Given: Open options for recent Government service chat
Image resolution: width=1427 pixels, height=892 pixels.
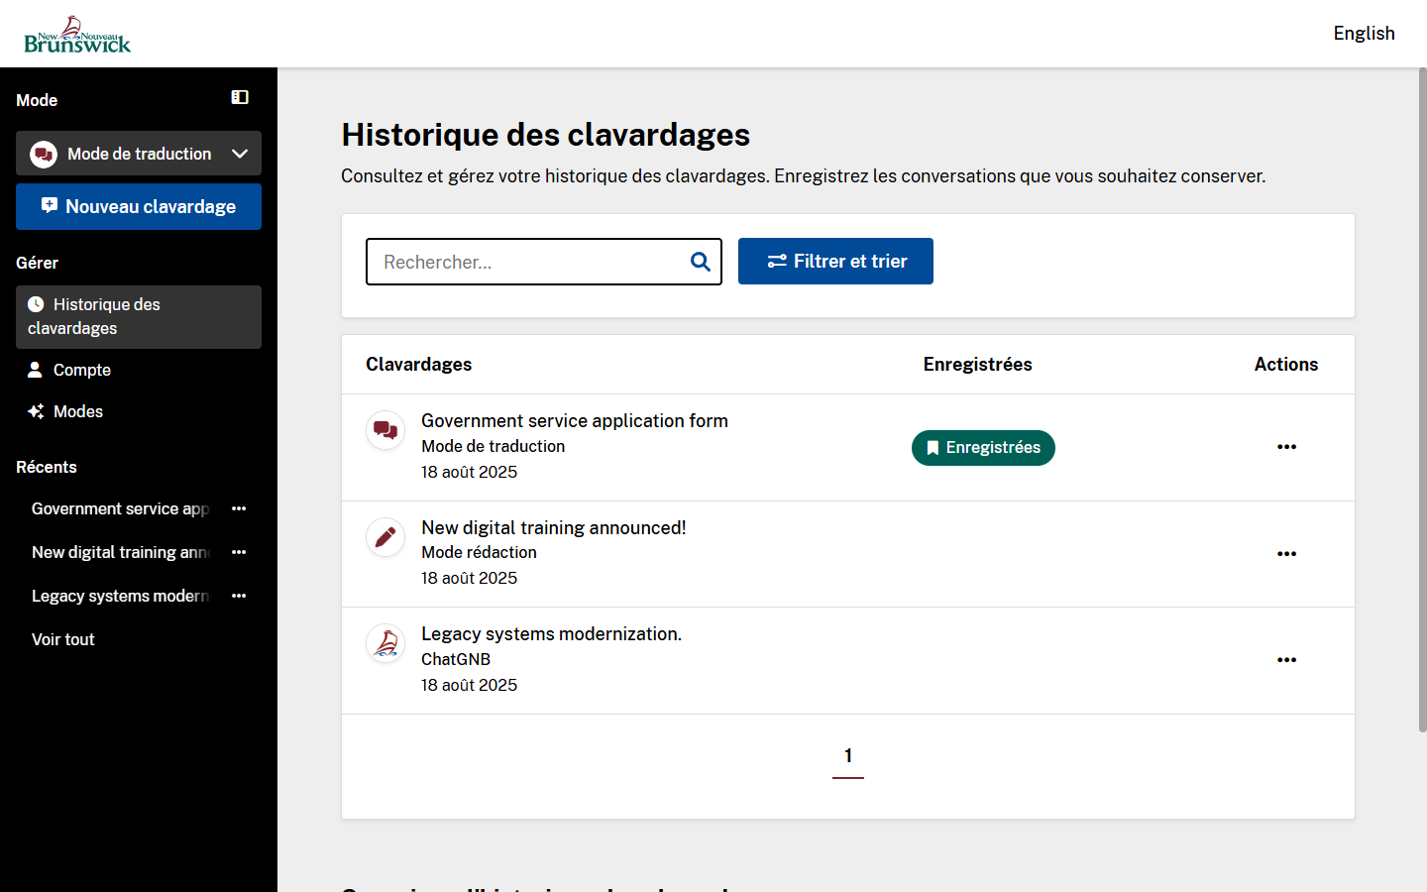Looking at the screenshot, I should tap(239, 508).
